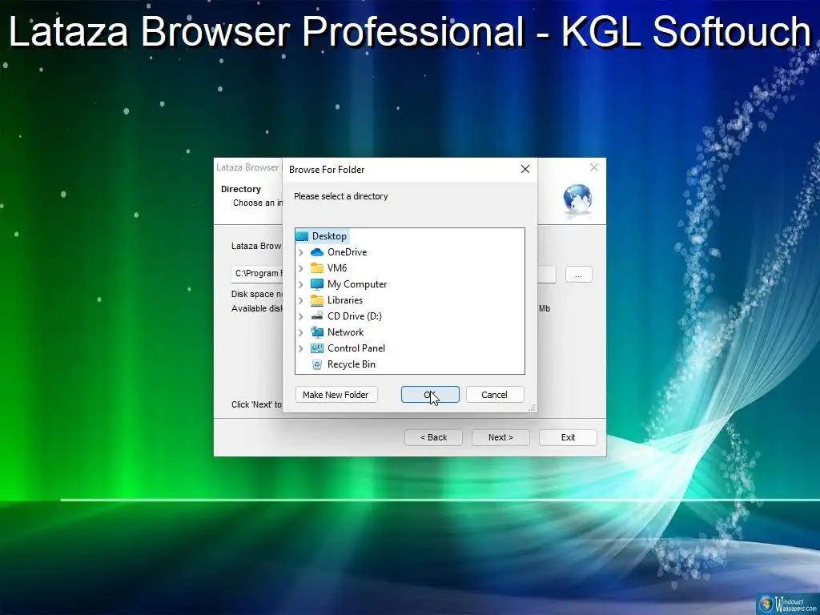Close the Browse For Folder dialog

click(525, 169)
